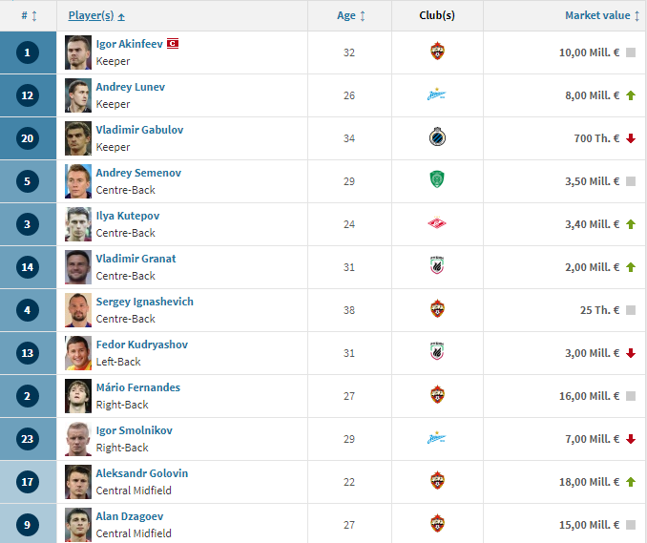Screen dimensions: 647x543
Task: Click green up arrow beside Golovin's market value
Action: click(631, 482)
